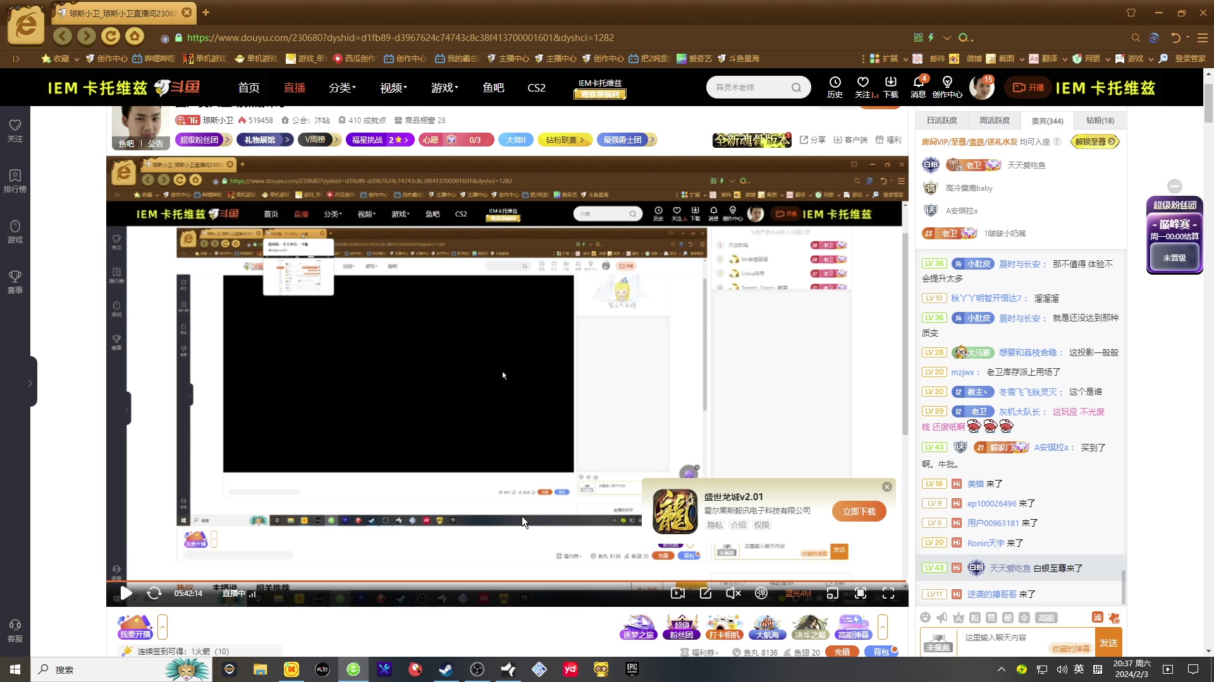Refresh the live stream with the reload icon

(x=154, y=593)
